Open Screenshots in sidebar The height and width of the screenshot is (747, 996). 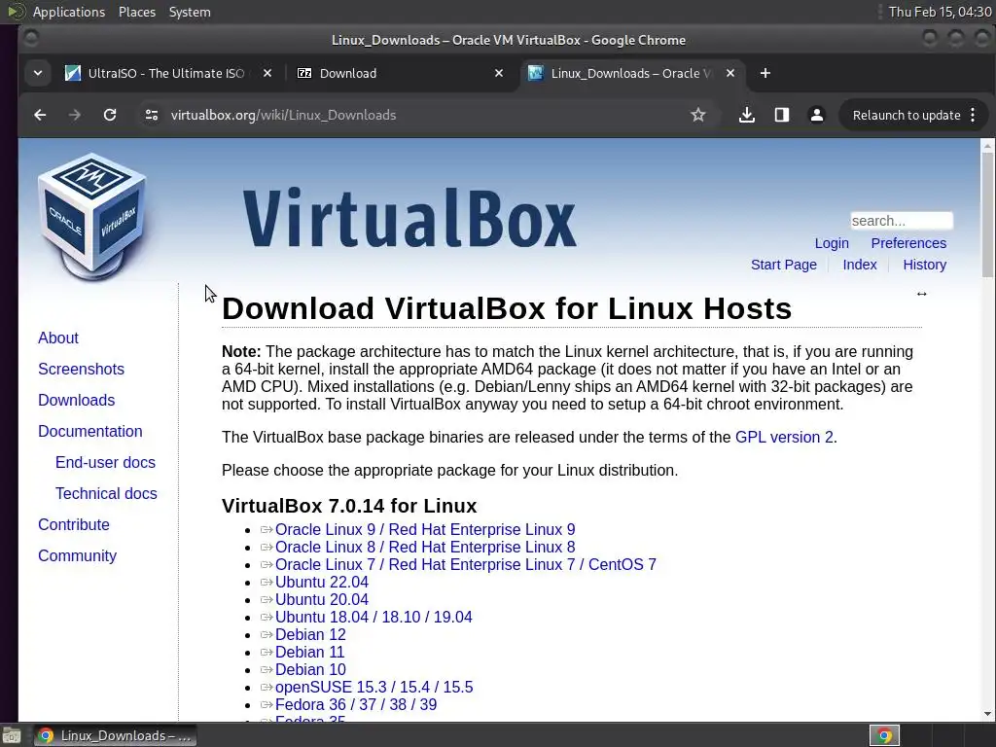coord(81,369)
